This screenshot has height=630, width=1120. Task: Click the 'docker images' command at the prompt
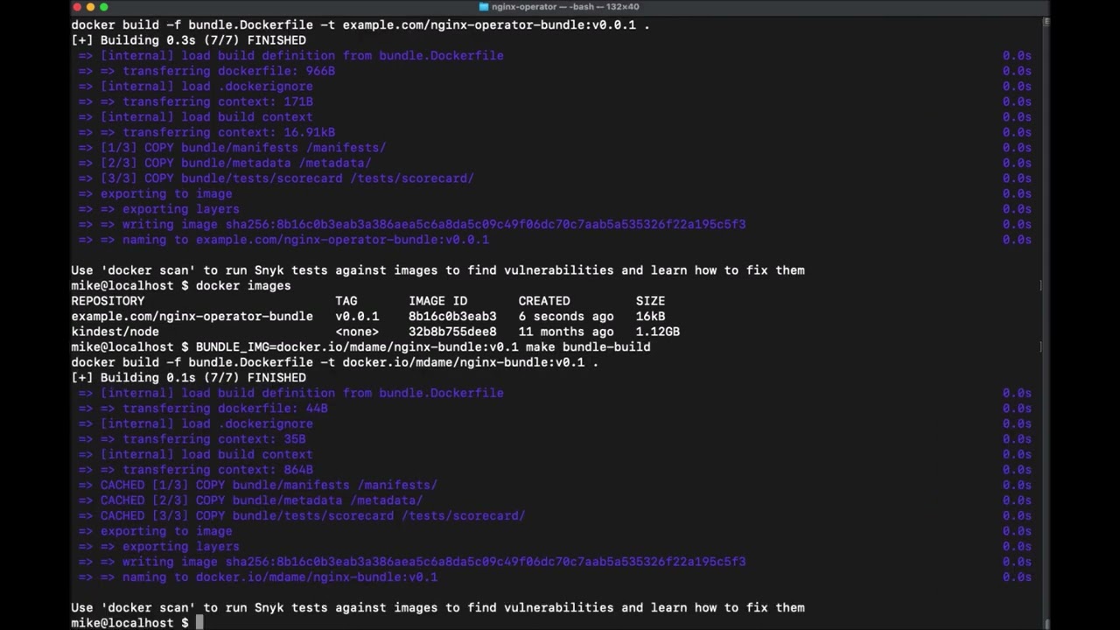[243, 285]
